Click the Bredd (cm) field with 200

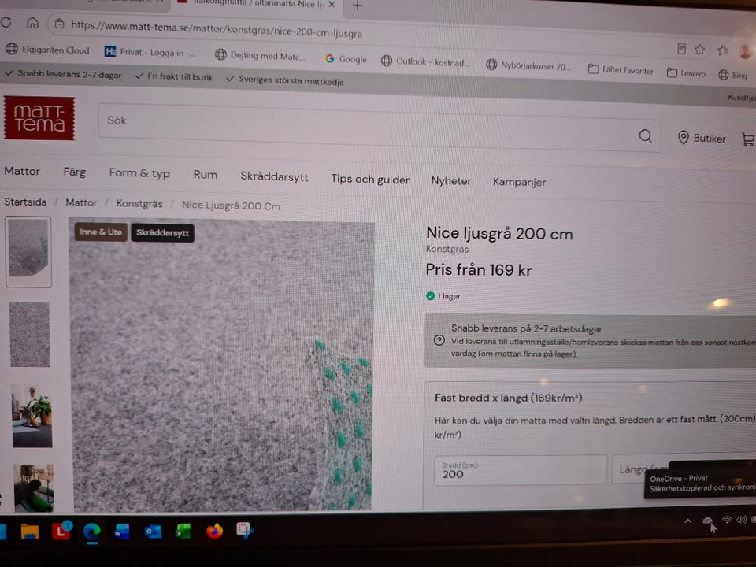(521, 469)
